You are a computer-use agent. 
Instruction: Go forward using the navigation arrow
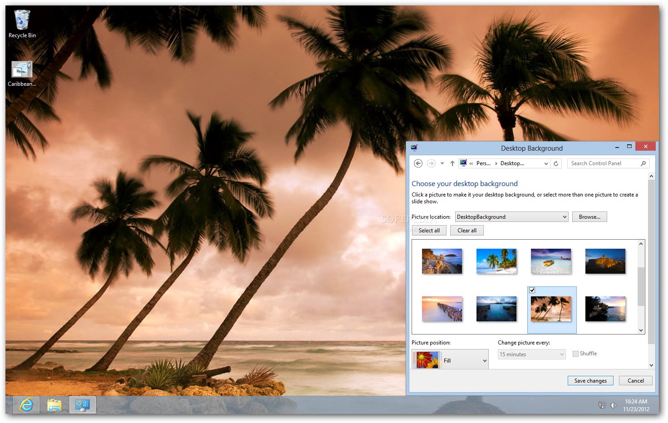tap(431, 163)
